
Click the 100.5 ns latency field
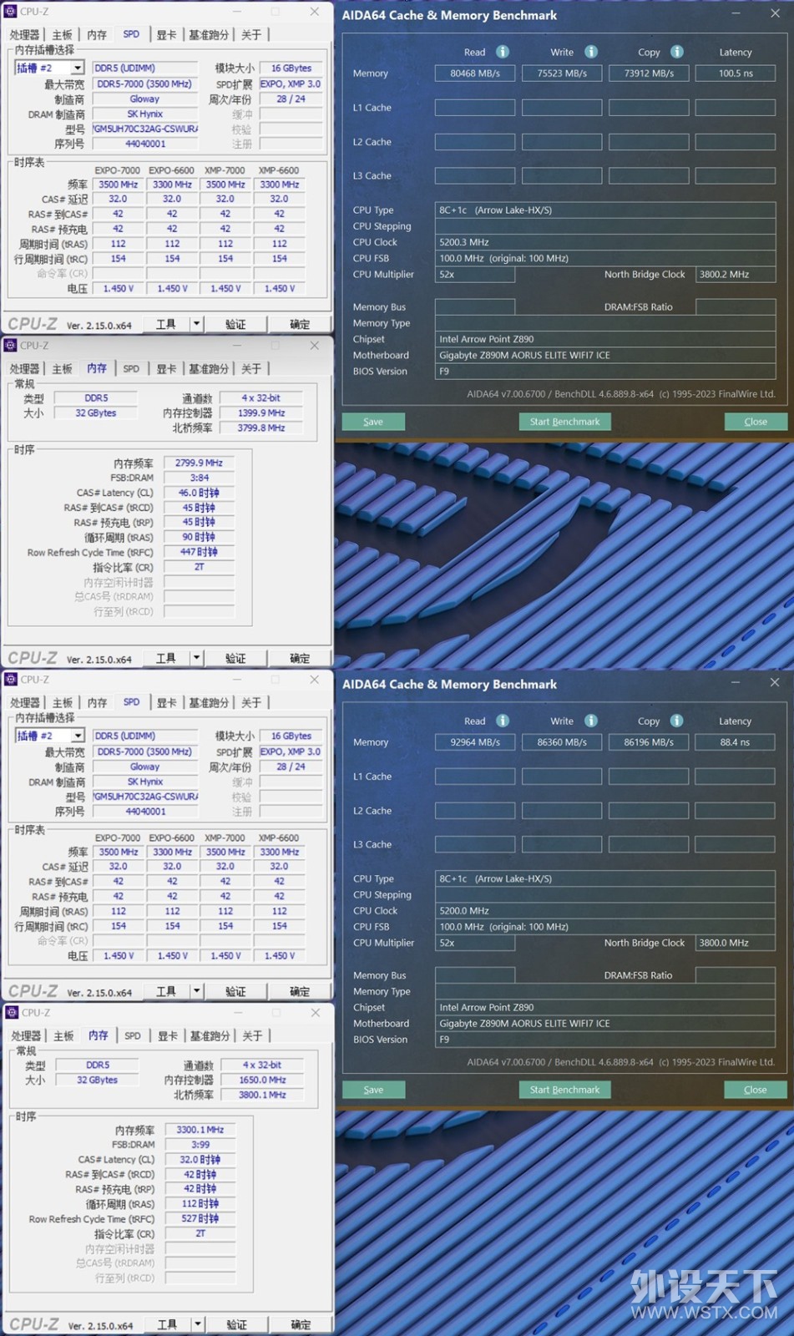click(736, 73)
